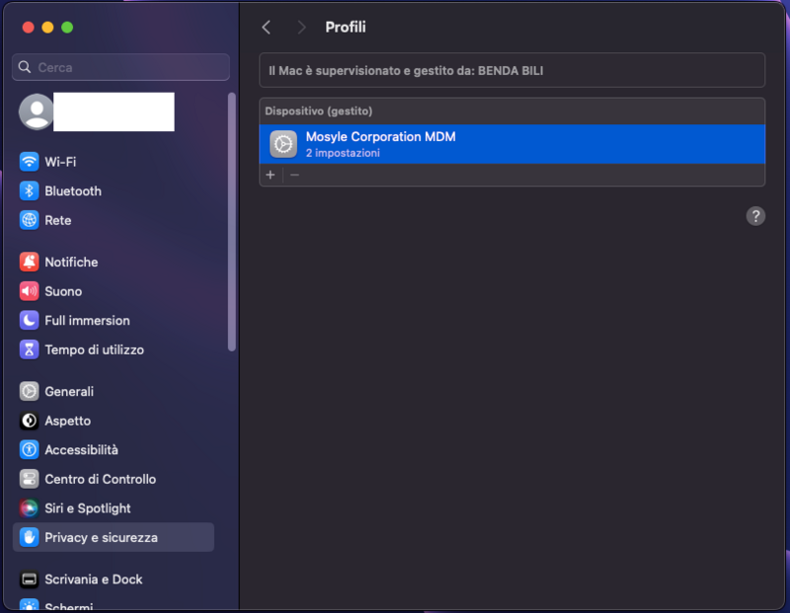Image resolution: width=790 pixels, height=613 pixels.
Task: Open Full immersion settings label
Action: click(x=87, y=321)
